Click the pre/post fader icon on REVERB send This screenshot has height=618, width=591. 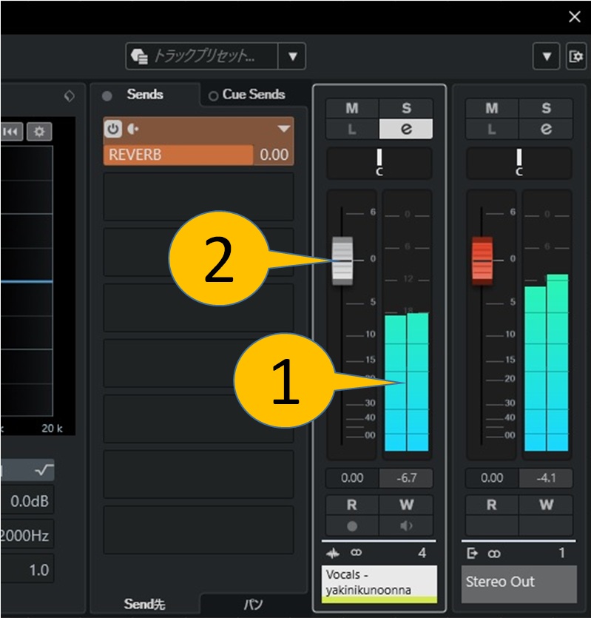tap(133, 129)
